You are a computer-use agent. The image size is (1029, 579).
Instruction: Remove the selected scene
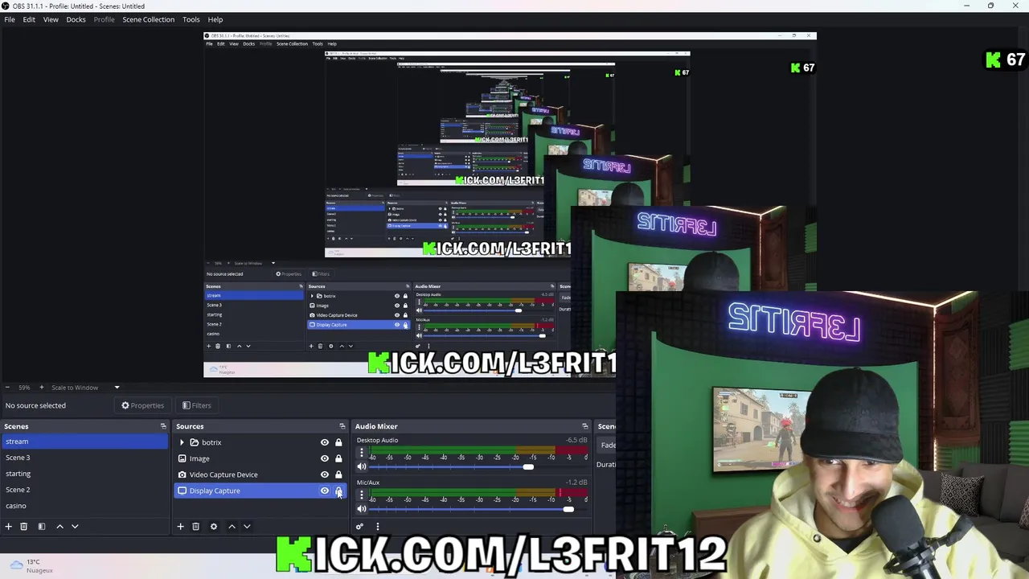pos(24,527)
